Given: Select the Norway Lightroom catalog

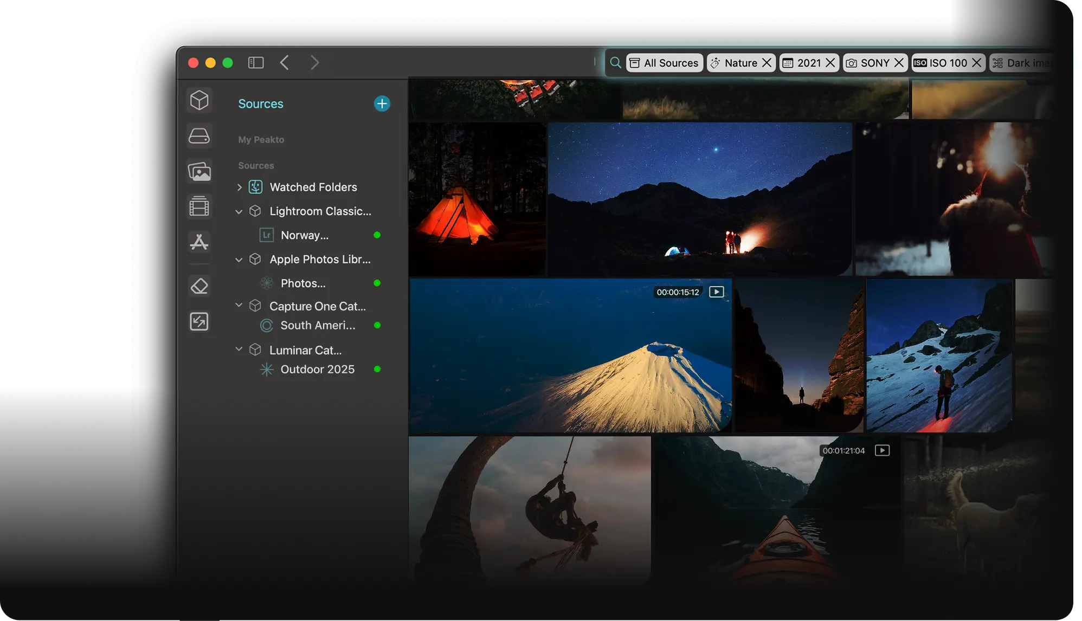Looking at the screenshot, I should [x=304, y=235].
